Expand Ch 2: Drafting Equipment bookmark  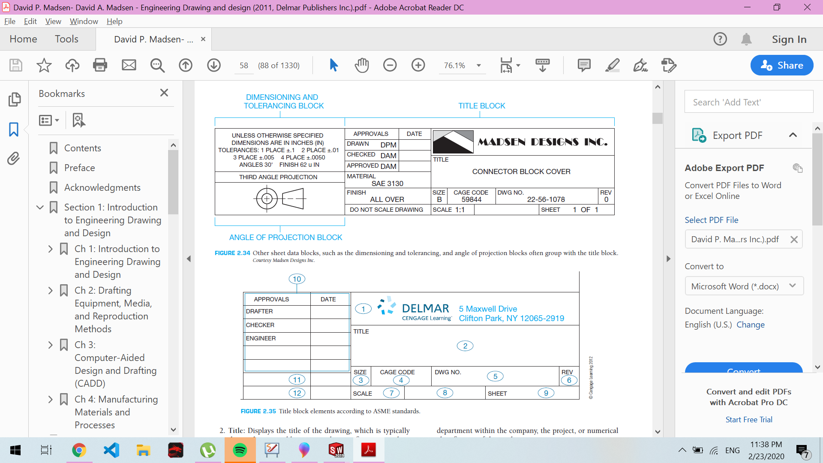[x=51, y=291]
